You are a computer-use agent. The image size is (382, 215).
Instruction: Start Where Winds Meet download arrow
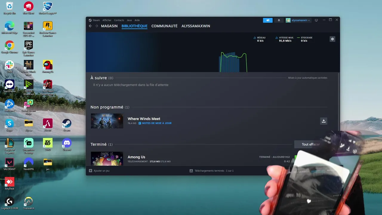(324, 121)
